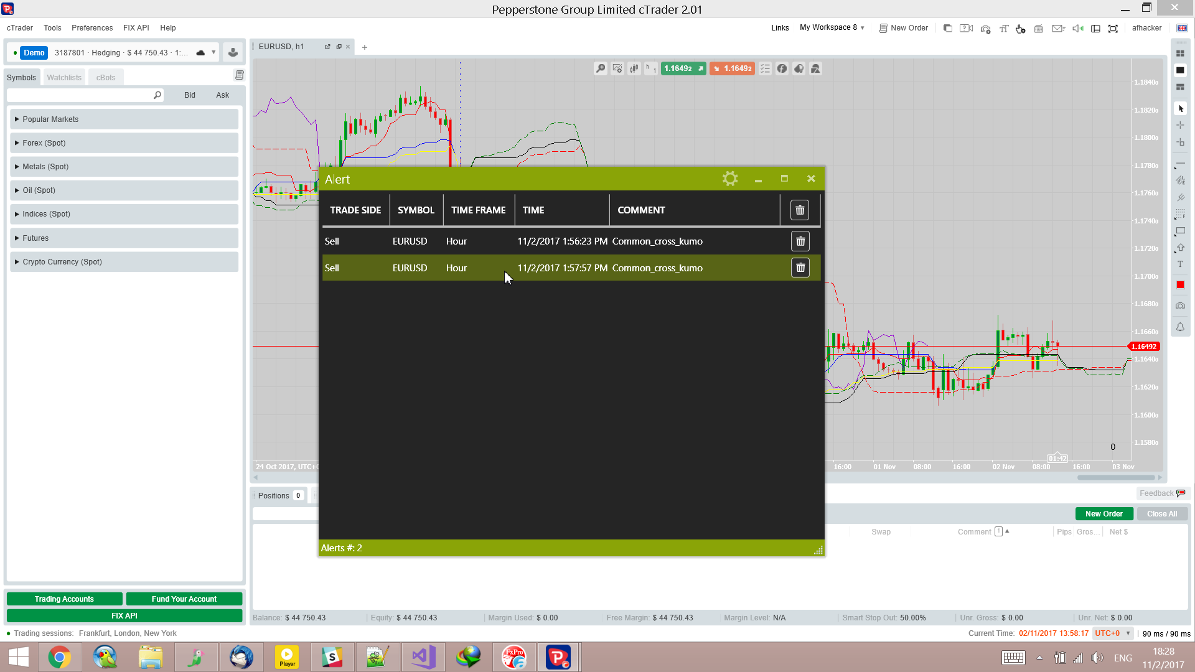Switch to the cBots tab

[106, 78]
